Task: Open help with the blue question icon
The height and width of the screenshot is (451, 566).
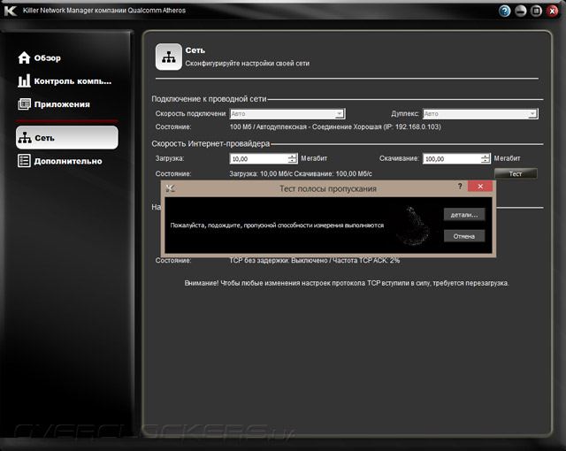Action: pos(504,11)
